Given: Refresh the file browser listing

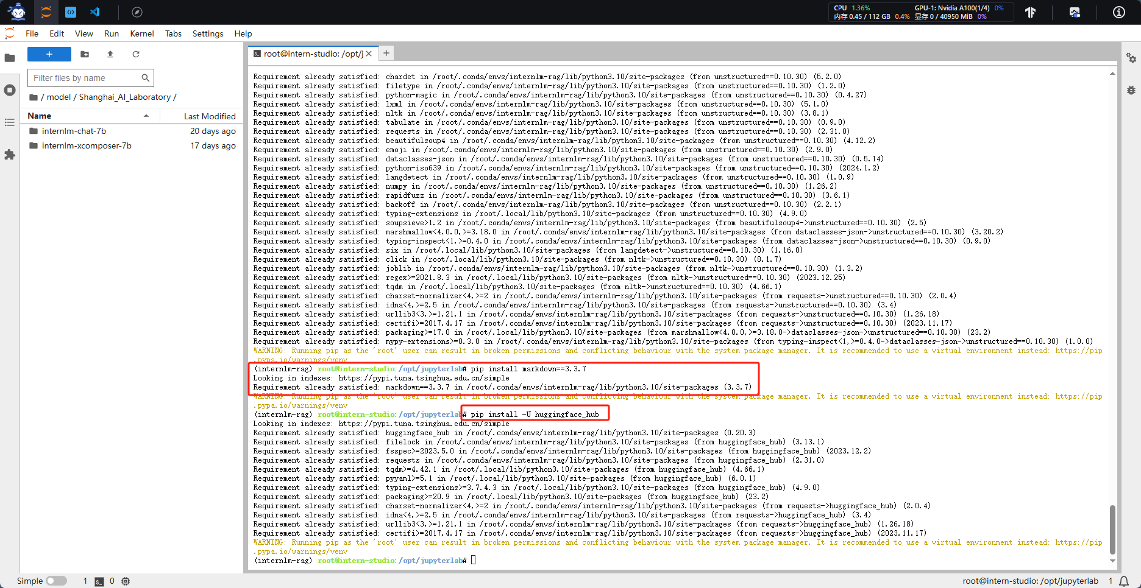Looking at the screenshot, I should pos(136,54).
